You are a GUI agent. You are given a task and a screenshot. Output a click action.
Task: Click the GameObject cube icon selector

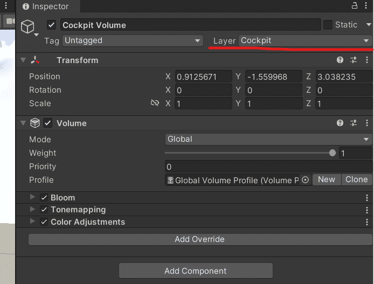coord(27,26)
